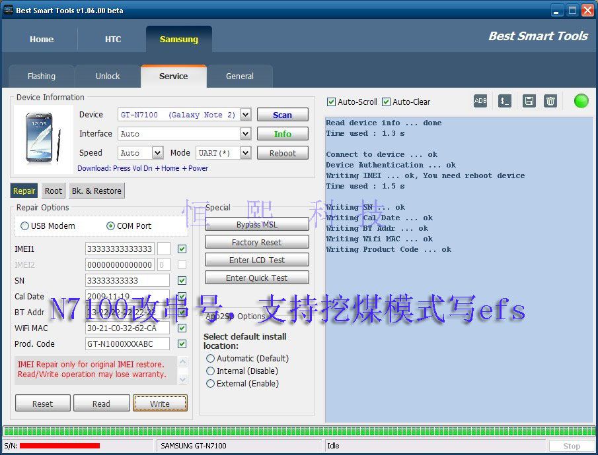Expand the Device model dropdown

245,115
